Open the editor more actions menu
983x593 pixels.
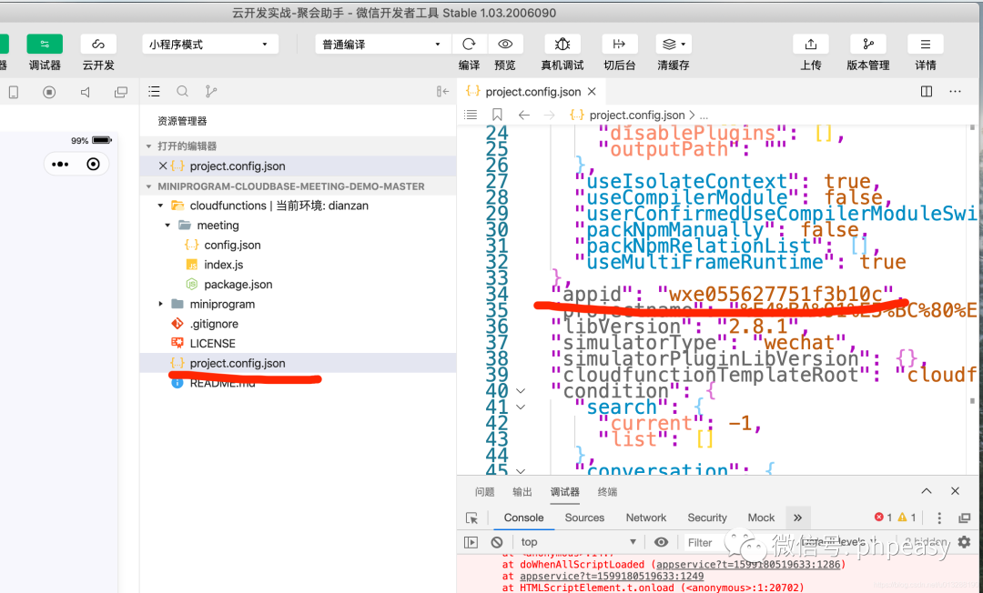coord(955,92)
